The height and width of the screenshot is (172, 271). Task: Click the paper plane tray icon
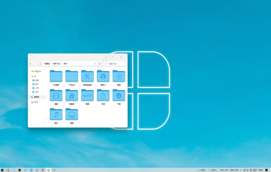(x=244, y=170)
